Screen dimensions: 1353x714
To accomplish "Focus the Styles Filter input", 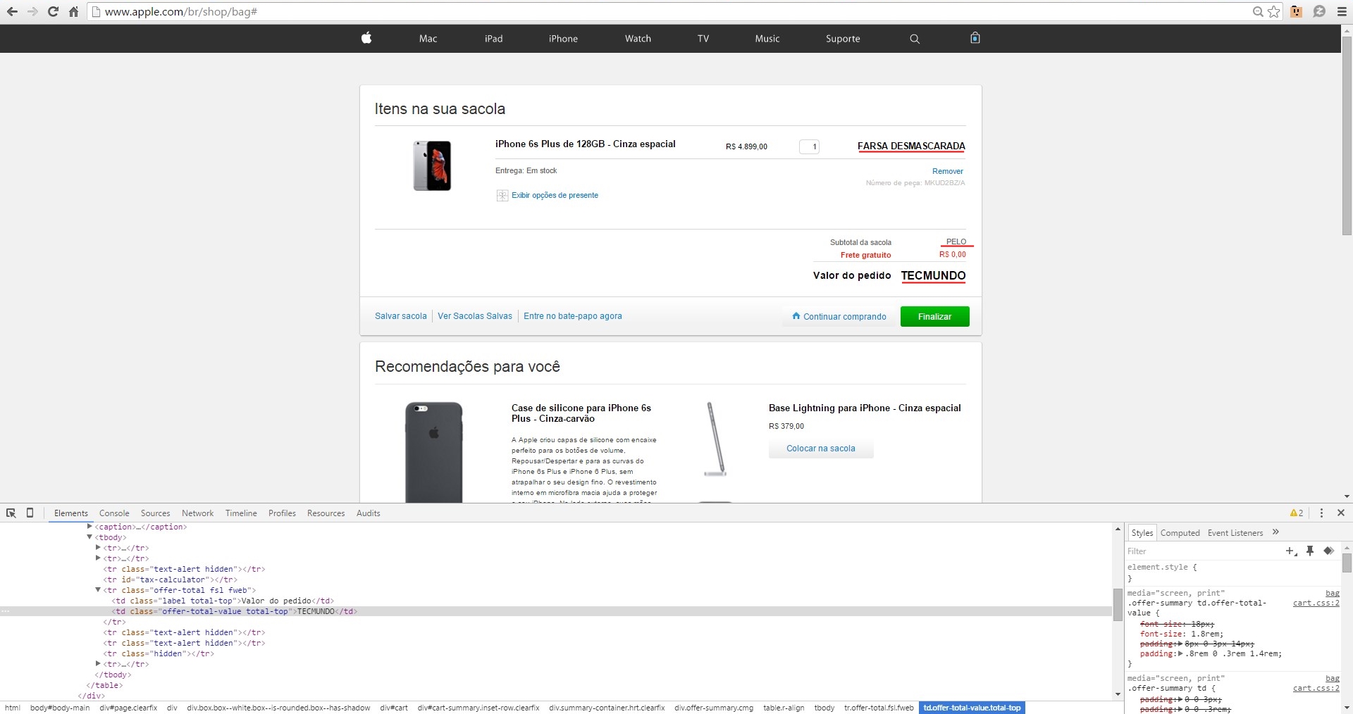I will click(x=1201, y=551).
